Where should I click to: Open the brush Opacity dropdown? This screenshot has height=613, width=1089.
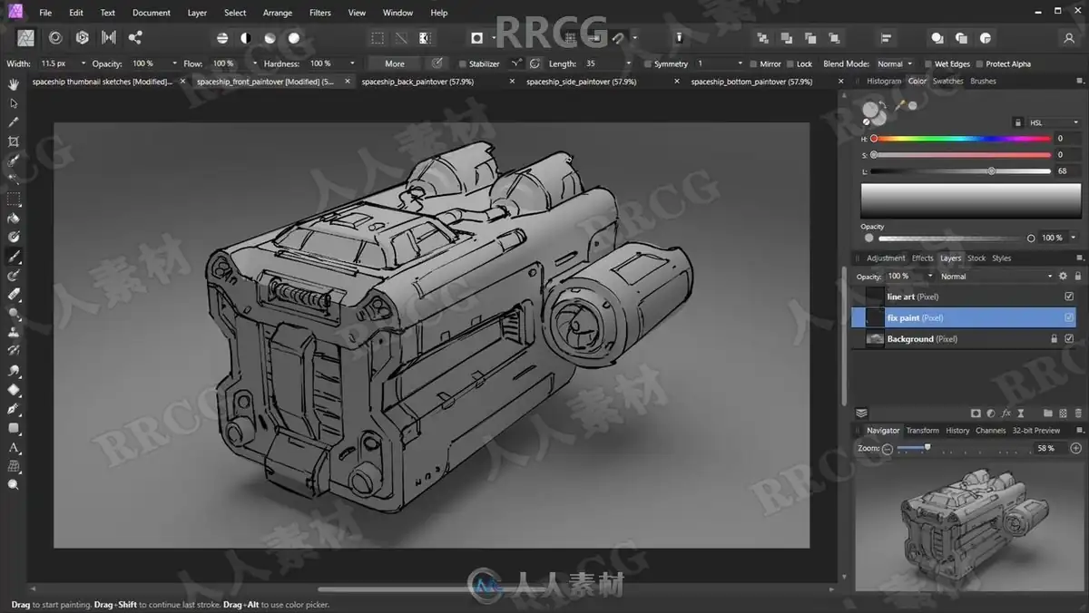(175, 64)
